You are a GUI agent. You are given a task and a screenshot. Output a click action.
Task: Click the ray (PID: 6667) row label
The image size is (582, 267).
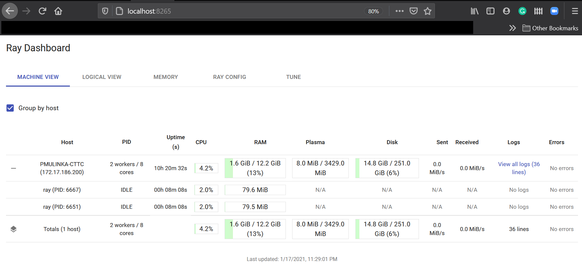coord(62,190)
